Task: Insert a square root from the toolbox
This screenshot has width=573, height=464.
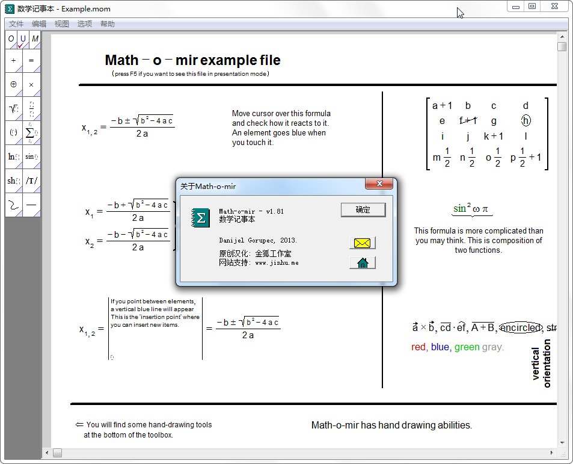Action: (x=13, y=109)
